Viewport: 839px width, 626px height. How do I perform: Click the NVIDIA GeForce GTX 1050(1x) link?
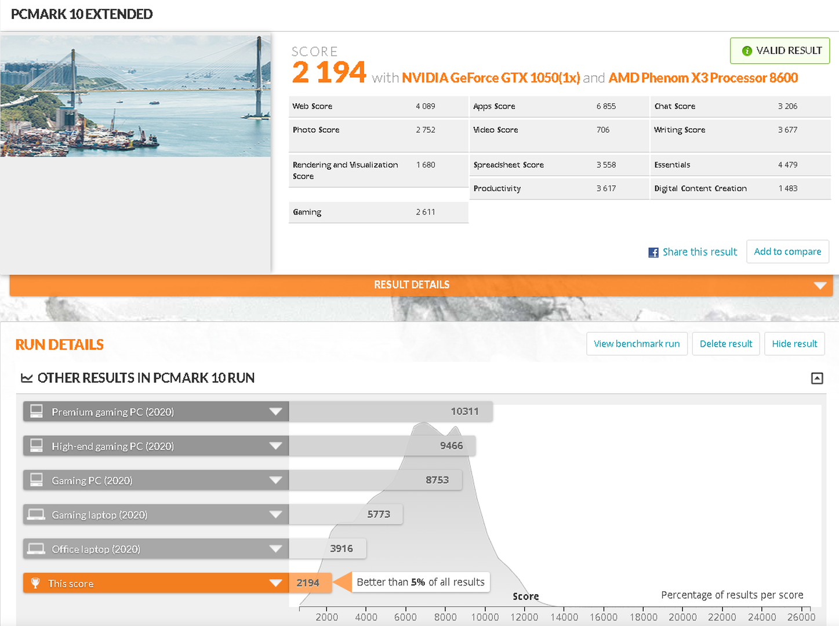[491, 78]
